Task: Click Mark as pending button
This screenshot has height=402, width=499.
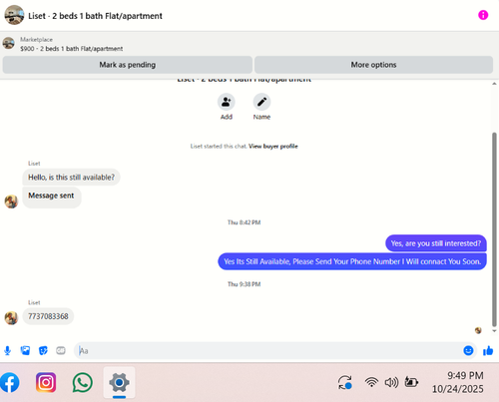Action: [x=128, y=65]
